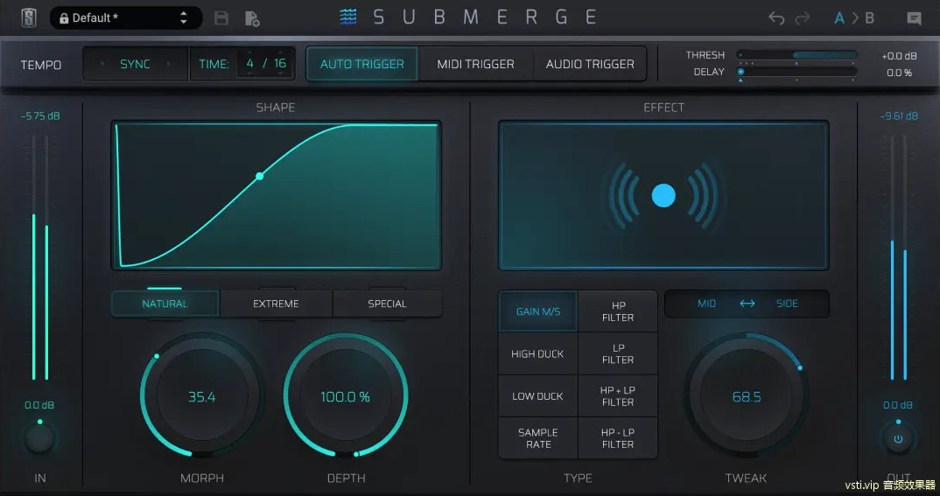This screenshot has width=940, height=496.
Task: Click the time numerator value 4
Action: point(250,64)
